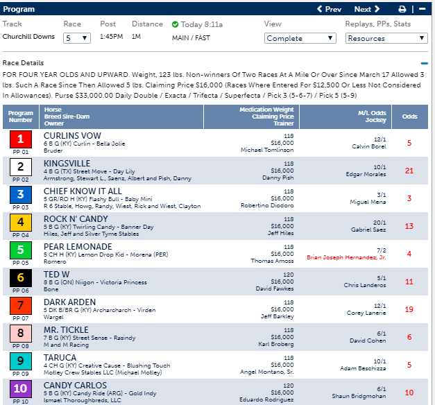
Task: Click horse name CHIEF KNOW IT ALL
Action: (x=83, y=191)
